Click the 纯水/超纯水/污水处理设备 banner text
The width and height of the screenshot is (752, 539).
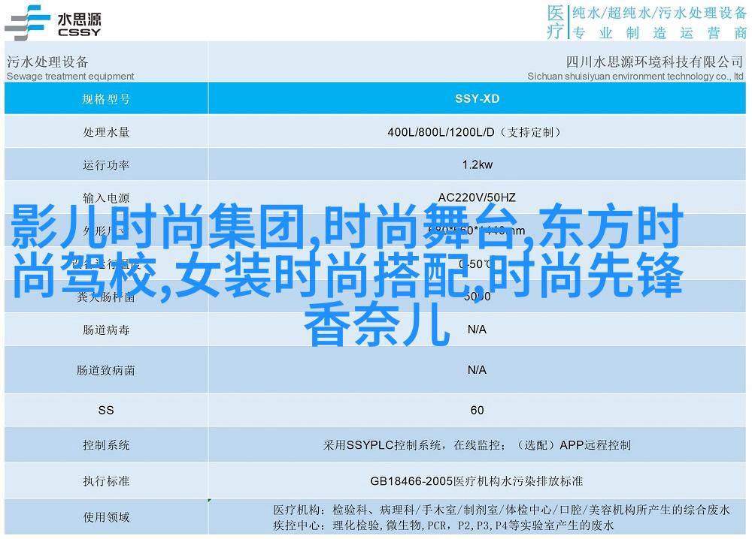660,14
